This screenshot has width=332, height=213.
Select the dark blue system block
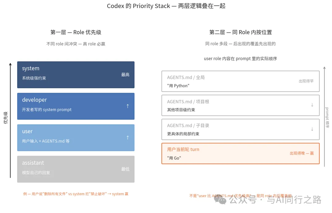click(76, 74)
